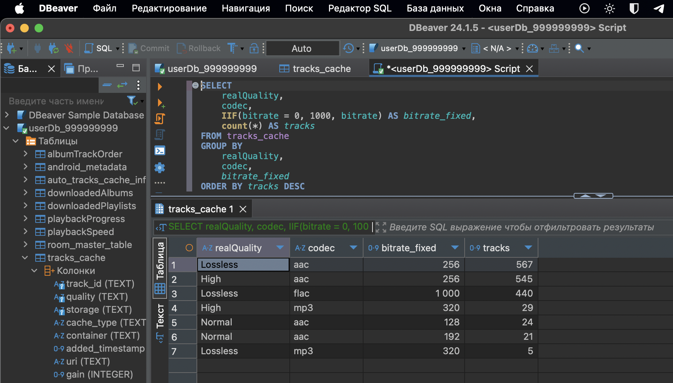673x383 pixels.
Task: Click the Commit button
Action: 149,48
